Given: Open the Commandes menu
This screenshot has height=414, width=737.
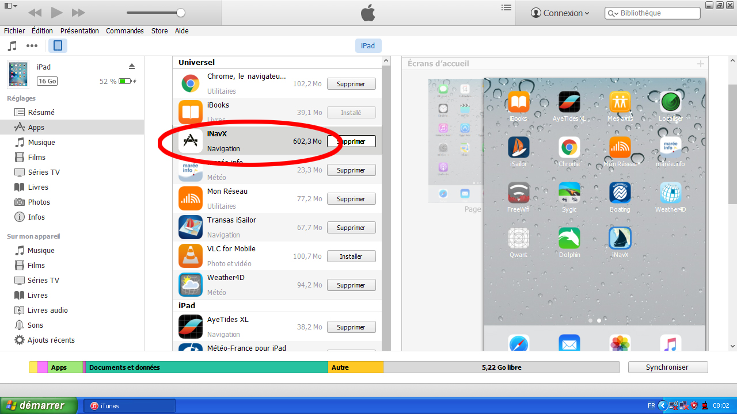Looking at the screenshot, I should tap(125, 31).
